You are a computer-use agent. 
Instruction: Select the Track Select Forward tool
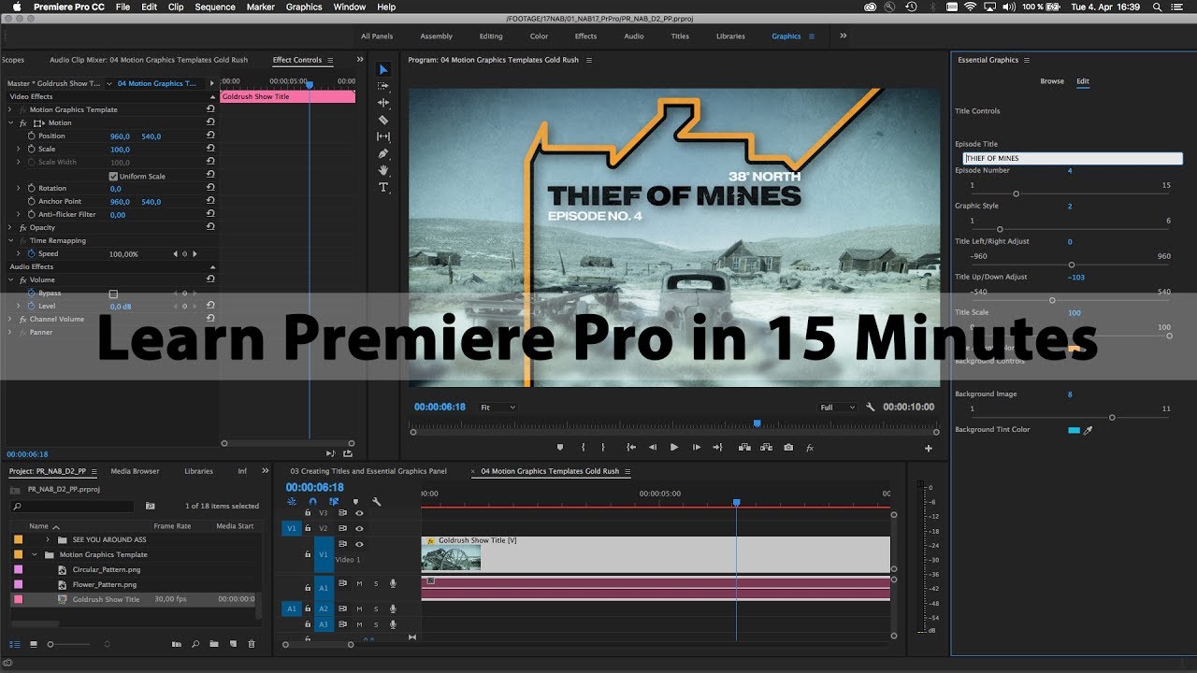pos(383,86)
